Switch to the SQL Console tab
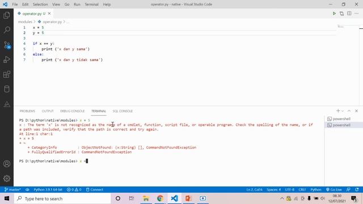 (123, 111)
